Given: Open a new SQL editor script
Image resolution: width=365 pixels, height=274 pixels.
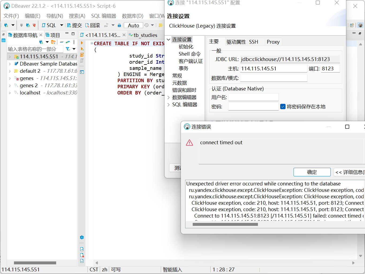Looking at the screenshot, I should tap(49, 25).
